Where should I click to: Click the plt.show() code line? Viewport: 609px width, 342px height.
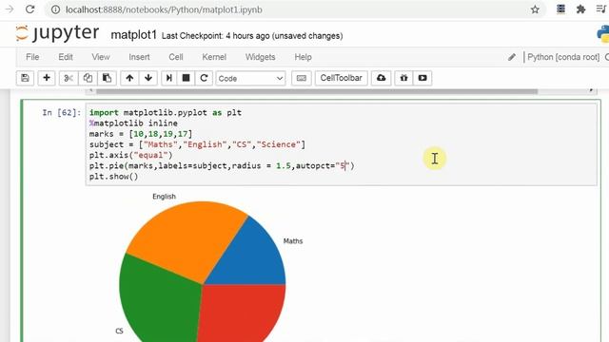114,177
